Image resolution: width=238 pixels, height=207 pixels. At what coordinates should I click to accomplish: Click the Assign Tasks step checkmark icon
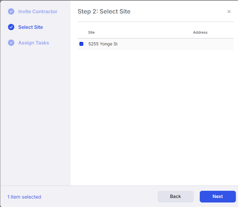pyautogui.click(x=11, y=43)
